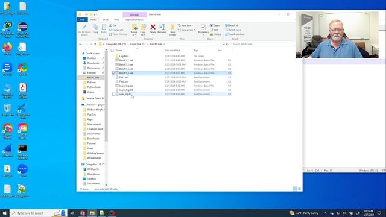386x217 pixels.
Task: Select Downloads under Quick access
Action: pyautogui.click(x=93, y=63)
